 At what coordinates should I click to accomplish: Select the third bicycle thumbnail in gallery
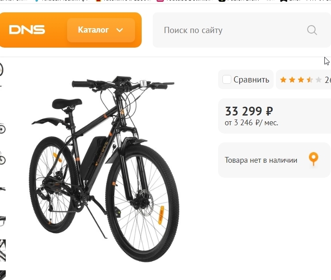(3, 158)
